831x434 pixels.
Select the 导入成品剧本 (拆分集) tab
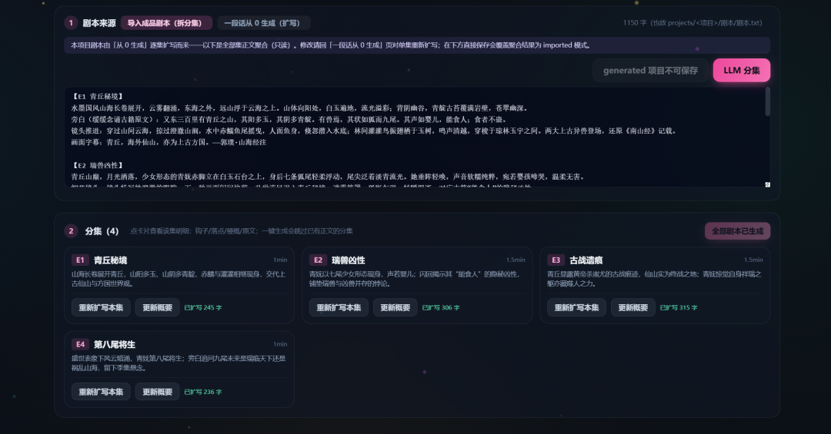point(166,23)
